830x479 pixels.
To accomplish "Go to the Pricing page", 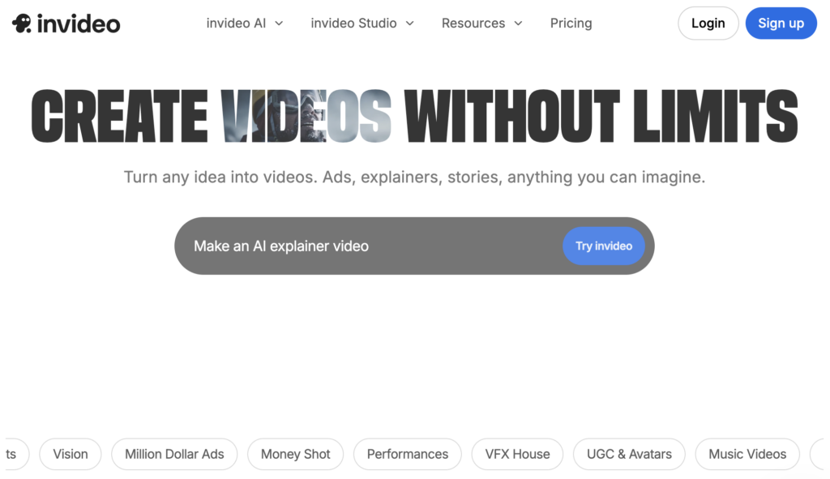I will coord(571,24).
